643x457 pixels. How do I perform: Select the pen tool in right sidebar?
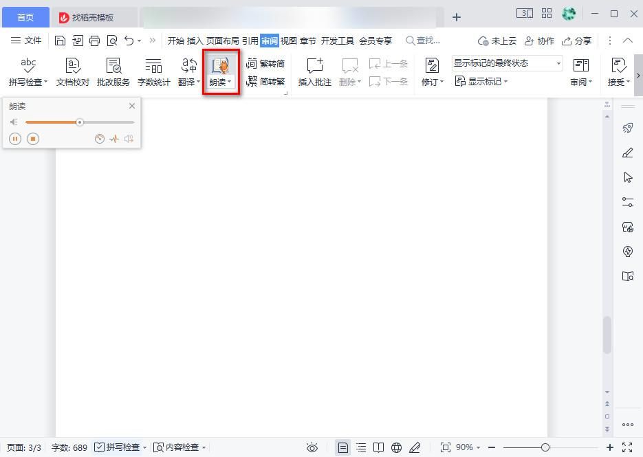(627, 153)
